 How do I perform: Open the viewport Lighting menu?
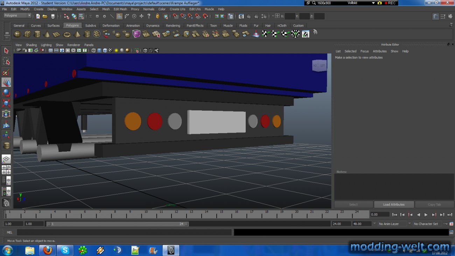46,45
